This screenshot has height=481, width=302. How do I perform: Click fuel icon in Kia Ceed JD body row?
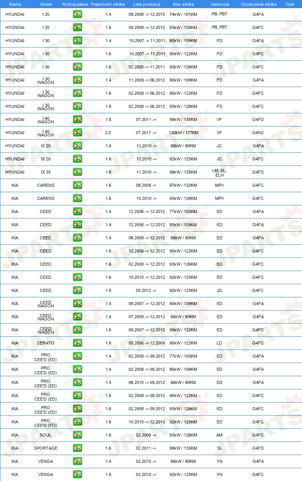pos(77,290)
